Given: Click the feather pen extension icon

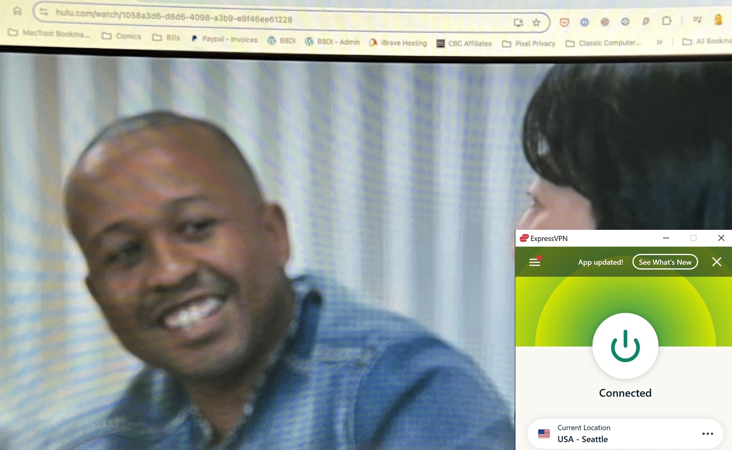Looking at the screenshot, I should click(645, 21).
